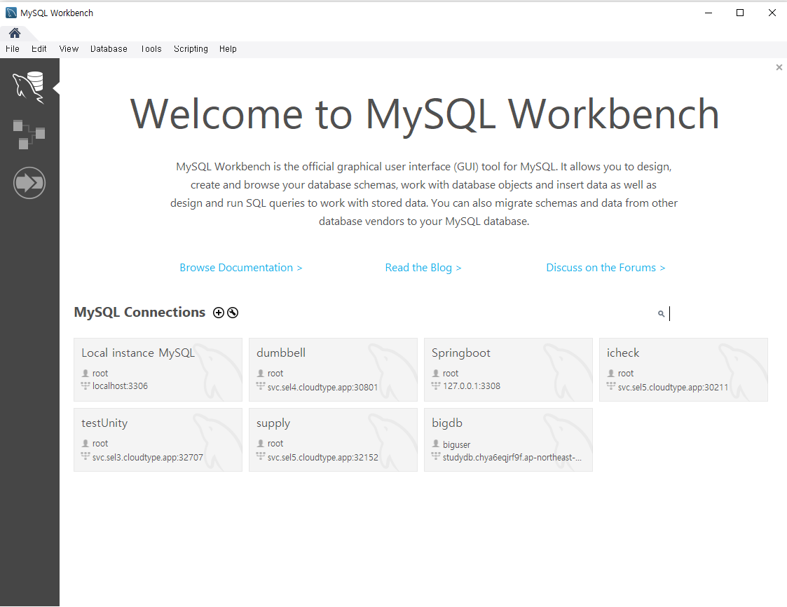
Task: Click the svc.sel5.cloudtype.app:32152 host text
Action: point(323,458)
